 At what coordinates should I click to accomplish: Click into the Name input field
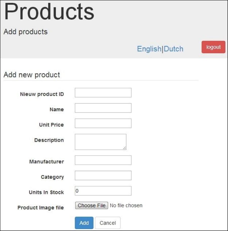pyautogui.click(x=103, y=108)
